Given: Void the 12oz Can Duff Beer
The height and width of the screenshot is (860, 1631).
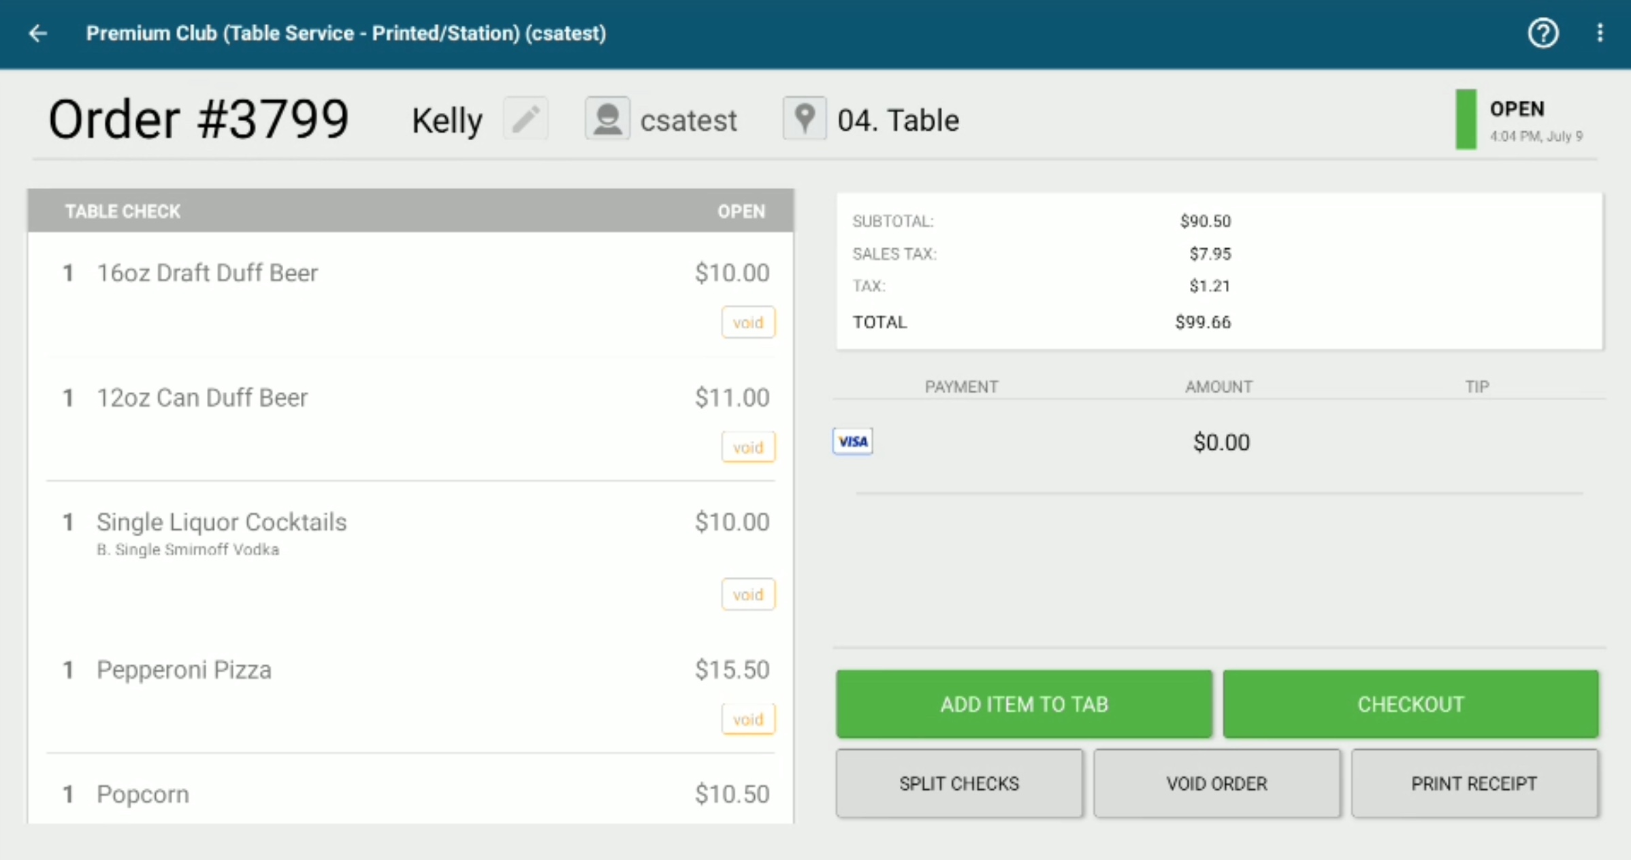Looking at the screenshot, I should [748, 448].
